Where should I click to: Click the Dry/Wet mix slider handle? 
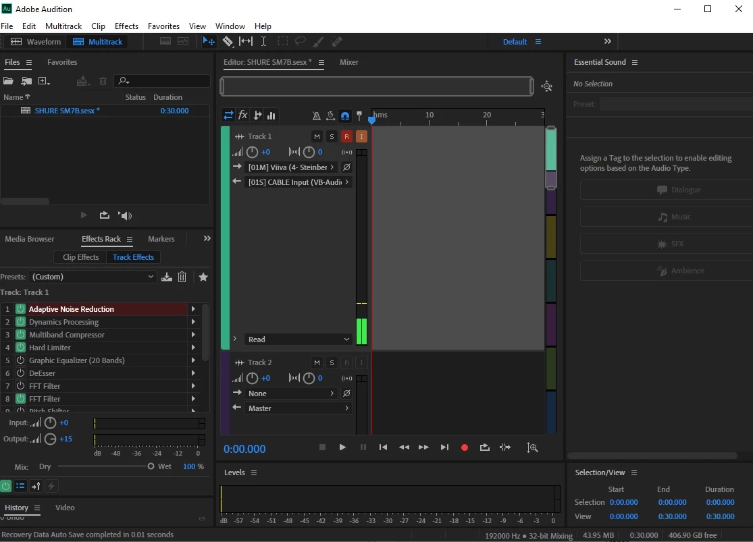pos(151,466)
